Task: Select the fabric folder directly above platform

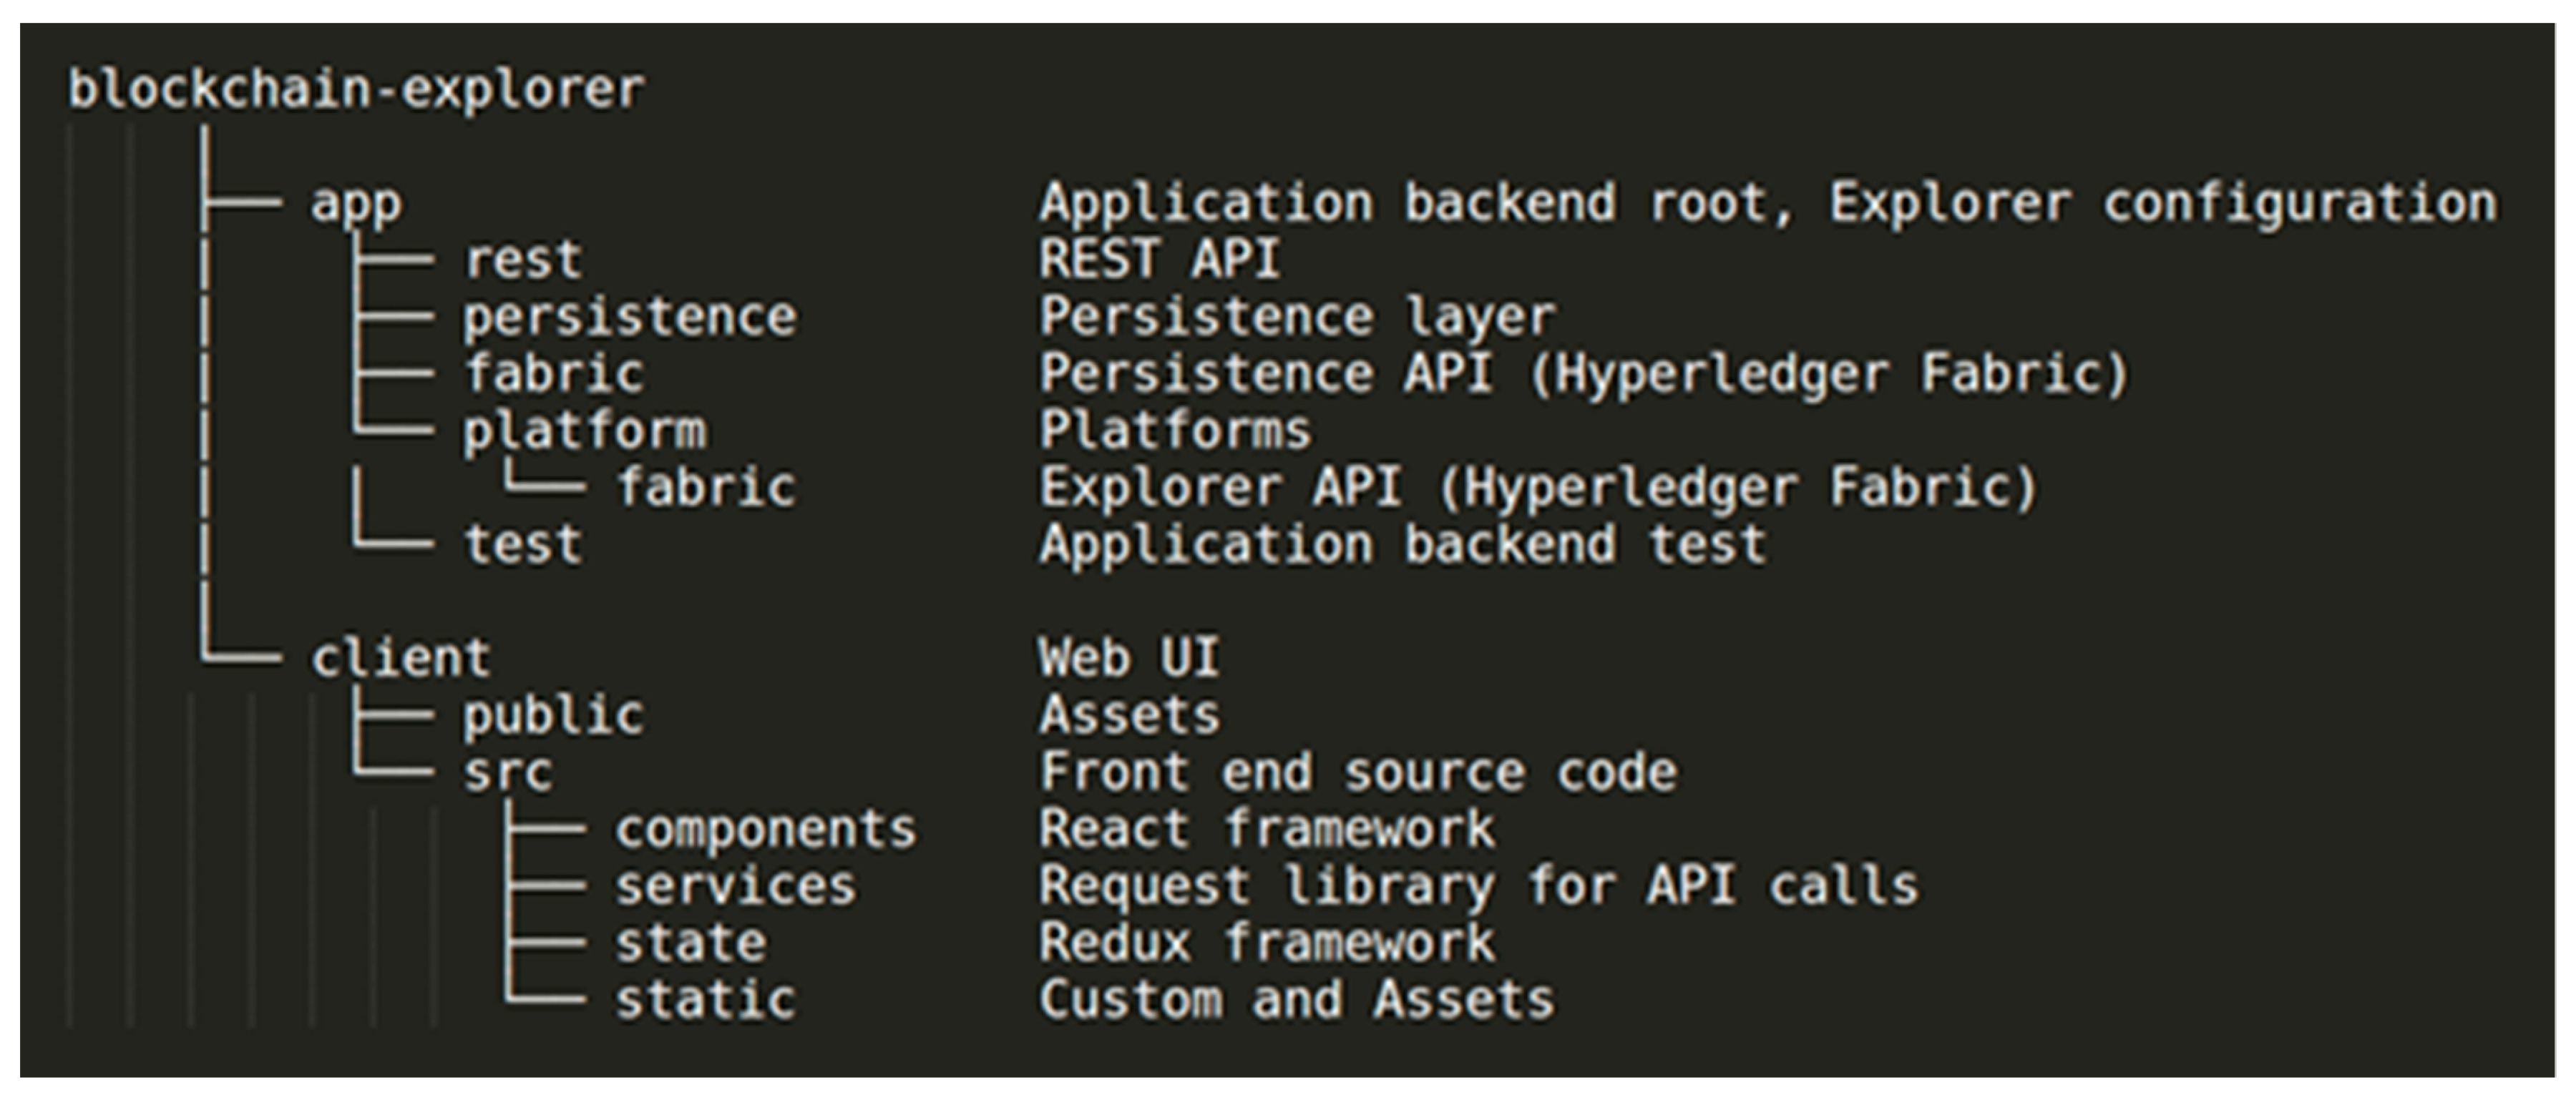Action: (554, 375)
